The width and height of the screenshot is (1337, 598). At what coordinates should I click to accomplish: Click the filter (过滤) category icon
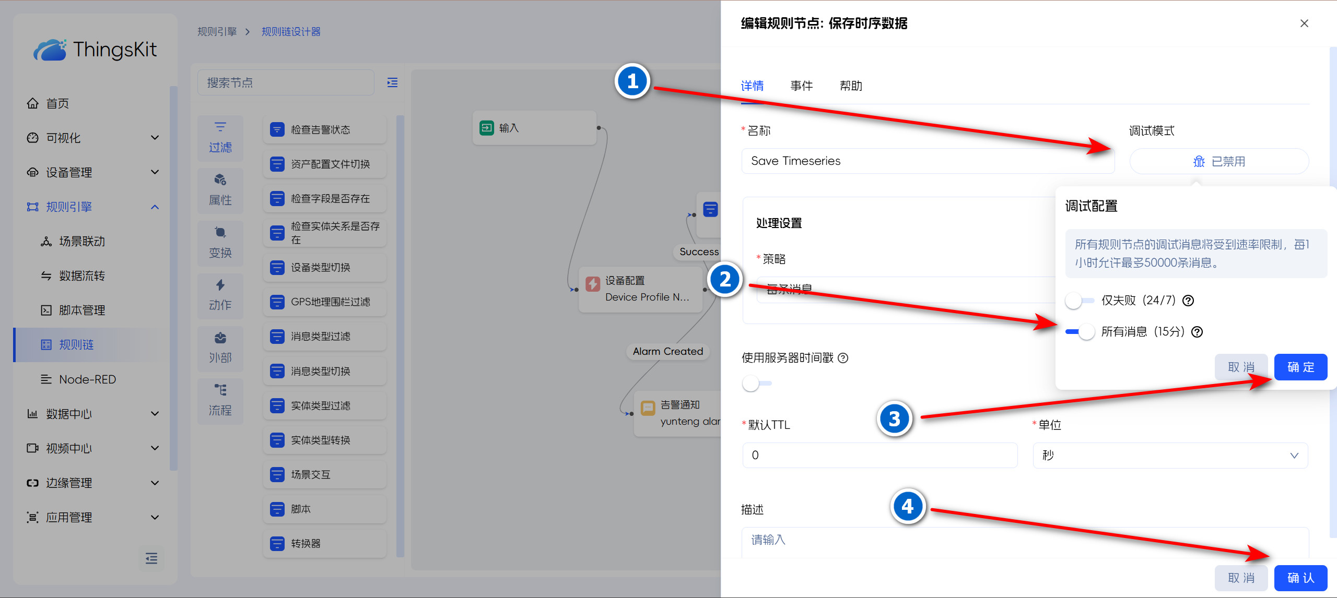[220, 127]
